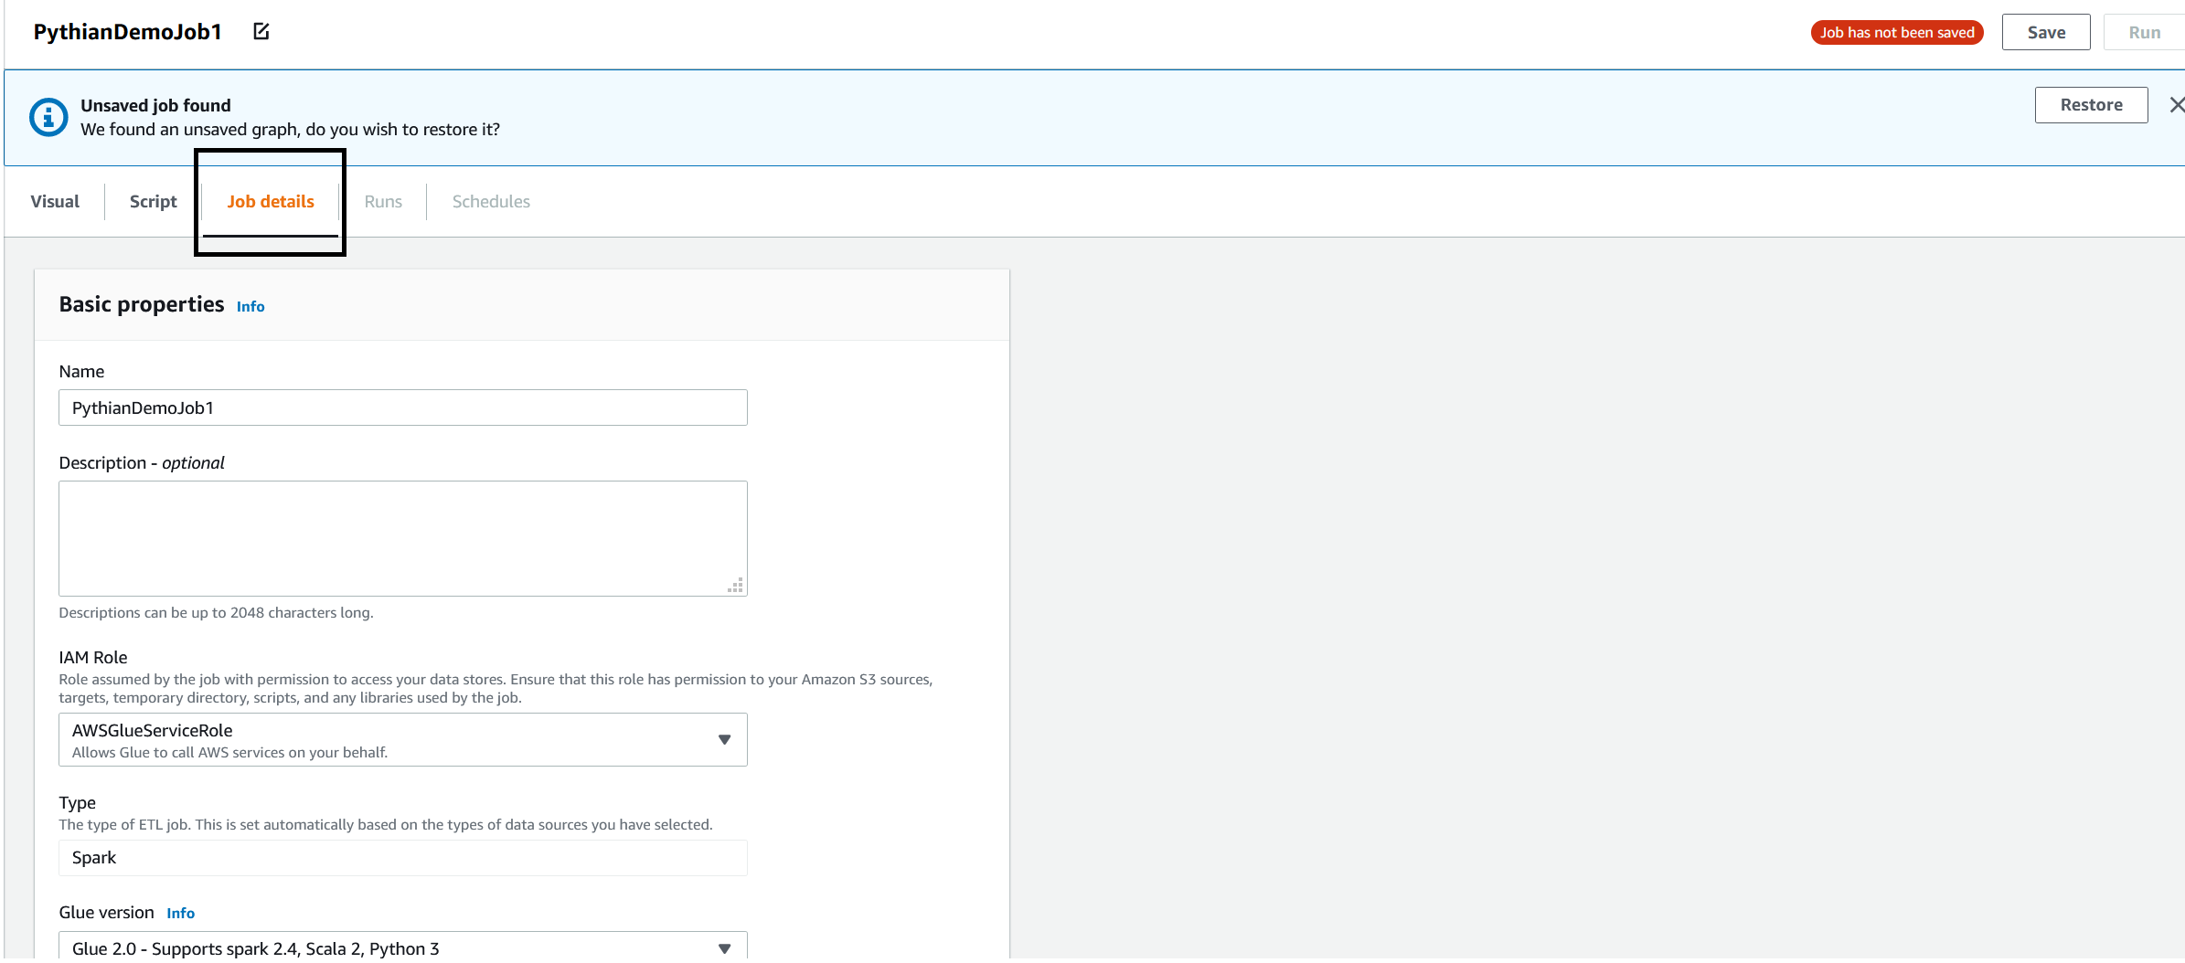The width and height of the screenshot is (2185, 963).
Task: Click the blue info circle icon
Action: (x=48, y=117)
